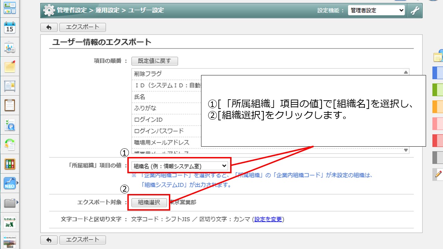The image size is (443, 249).
Task: Open the 設定機能 dropdown
Action: pyautogui.click(x=376, y=10)
